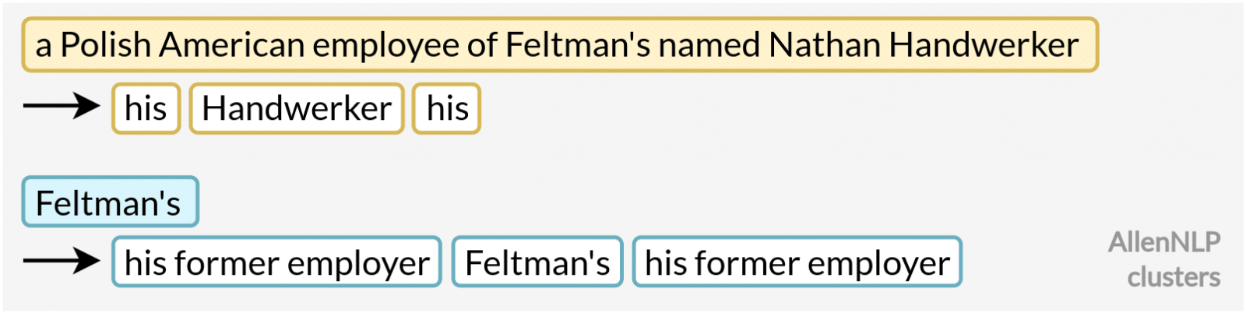Select the standalone yellow 'Handwerker' chip

(x=297, y=108)
